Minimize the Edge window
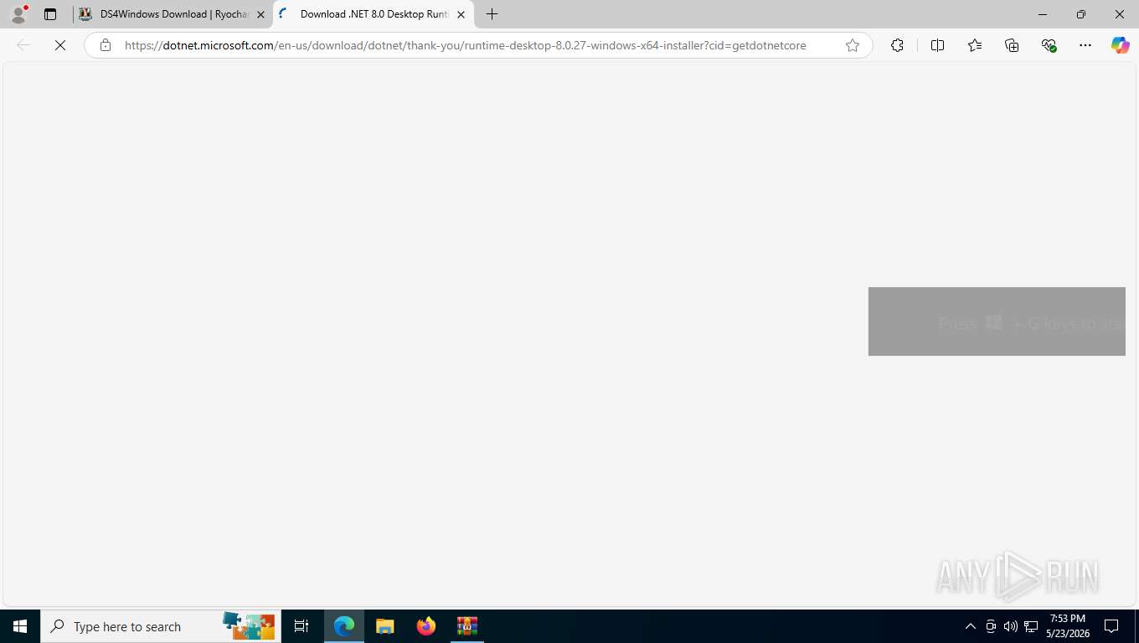 pyautogui.click(x=1043, y=14)
